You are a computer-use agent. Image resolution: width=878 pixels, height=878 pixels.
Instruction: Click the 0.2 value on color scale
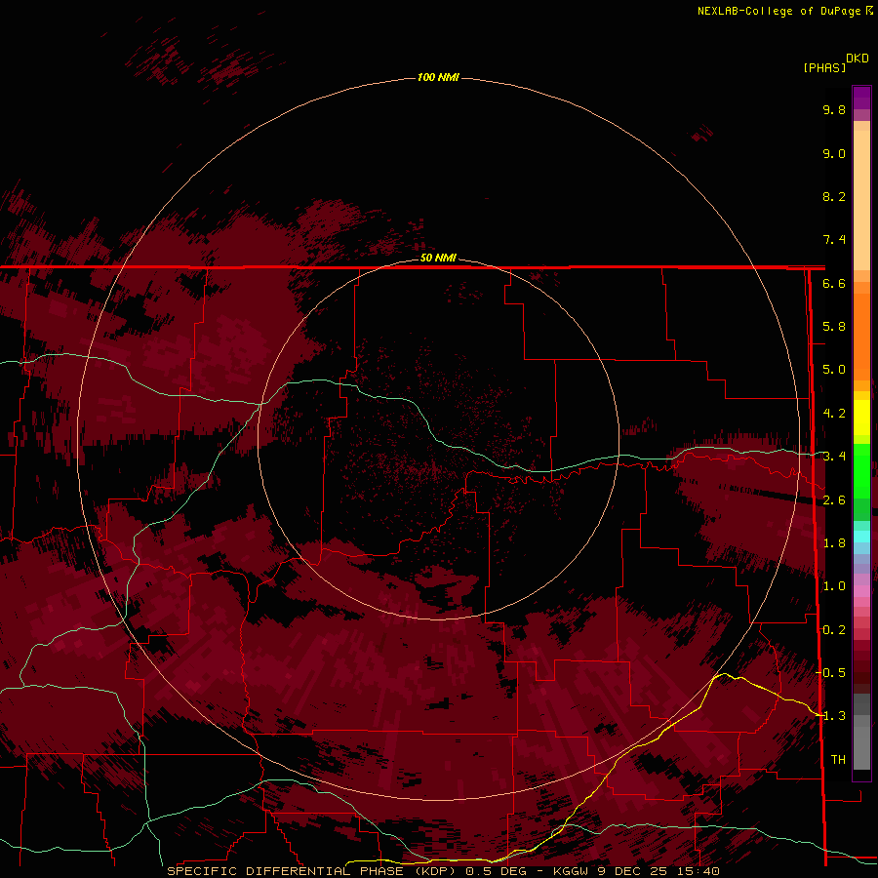(834, 630)
